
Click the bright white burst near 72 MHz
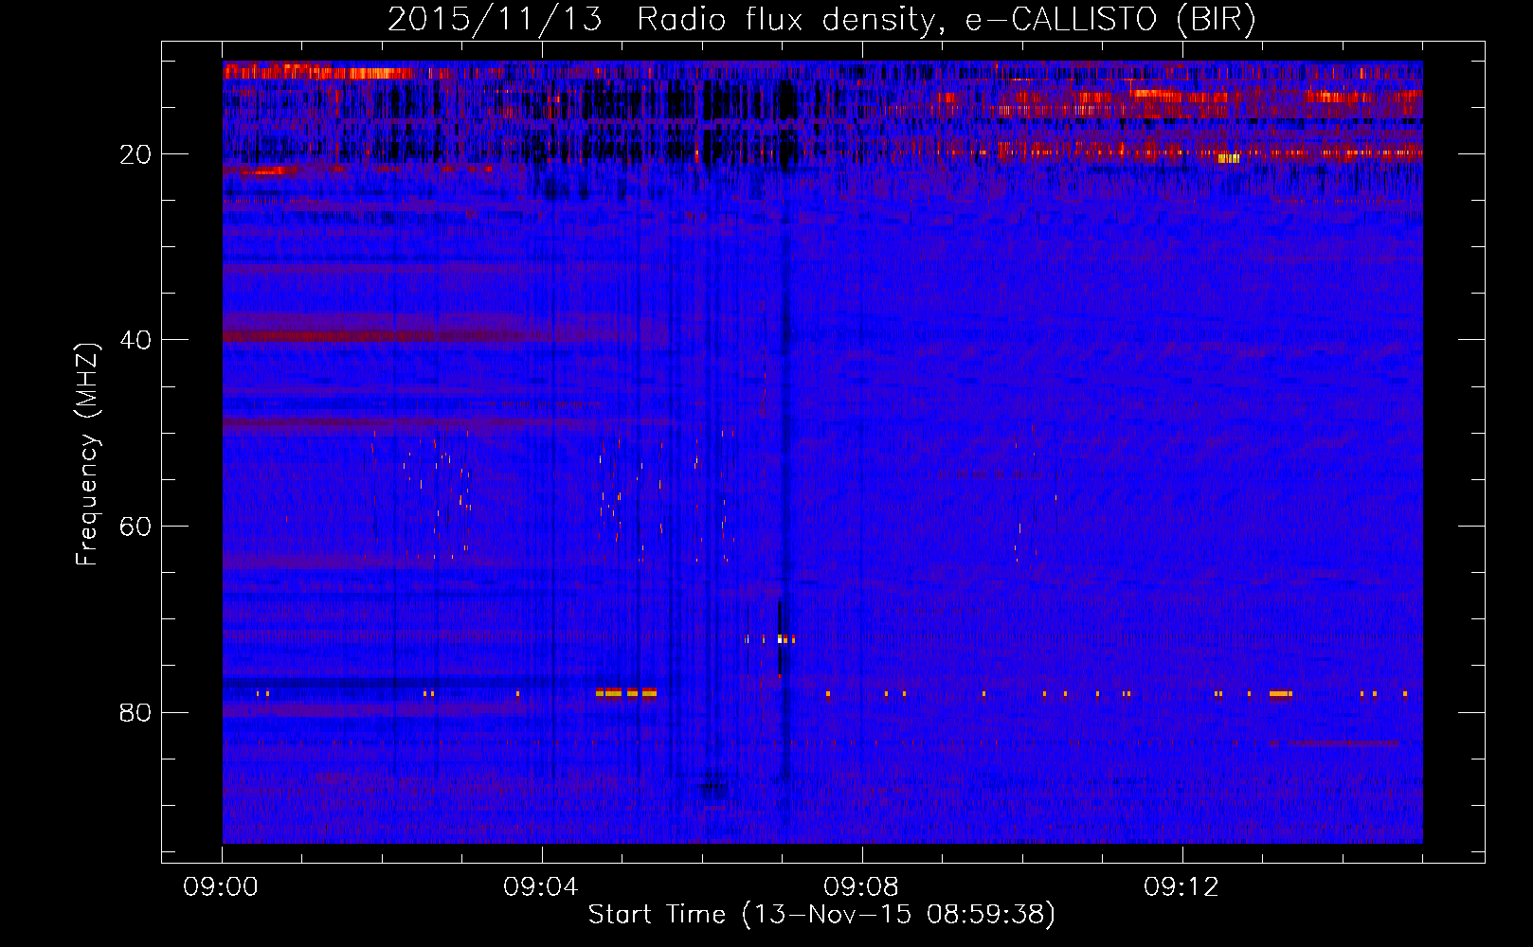point(780,639)
